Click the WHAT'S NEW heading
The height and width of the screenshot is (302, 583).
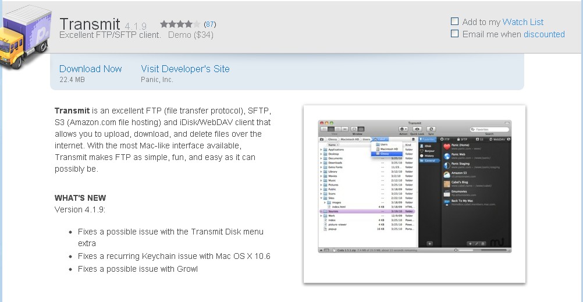click(80, 198)
